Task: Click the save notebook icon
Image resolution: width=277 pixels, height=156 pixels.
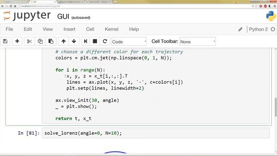Action: tap(5, 42)
